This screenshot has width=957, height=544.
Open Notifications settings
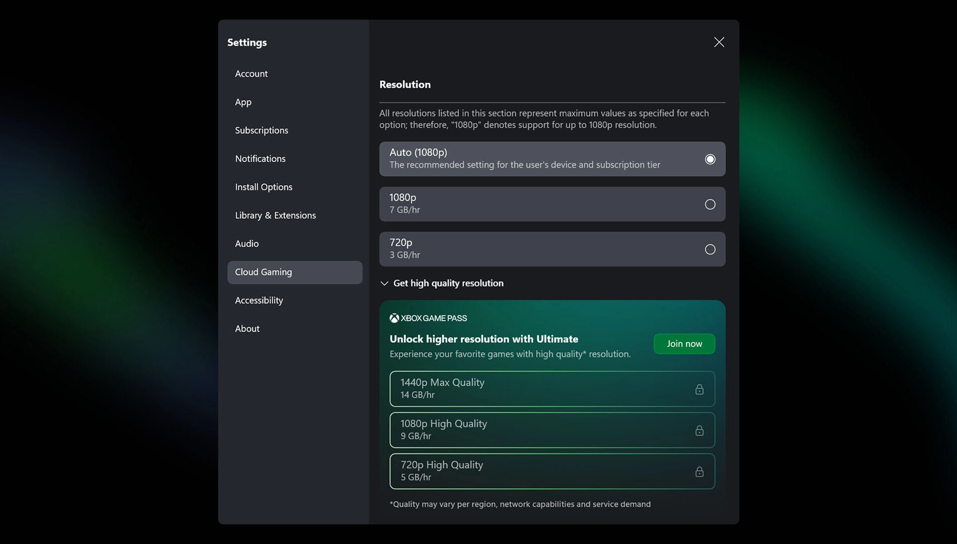click(260, 158)
